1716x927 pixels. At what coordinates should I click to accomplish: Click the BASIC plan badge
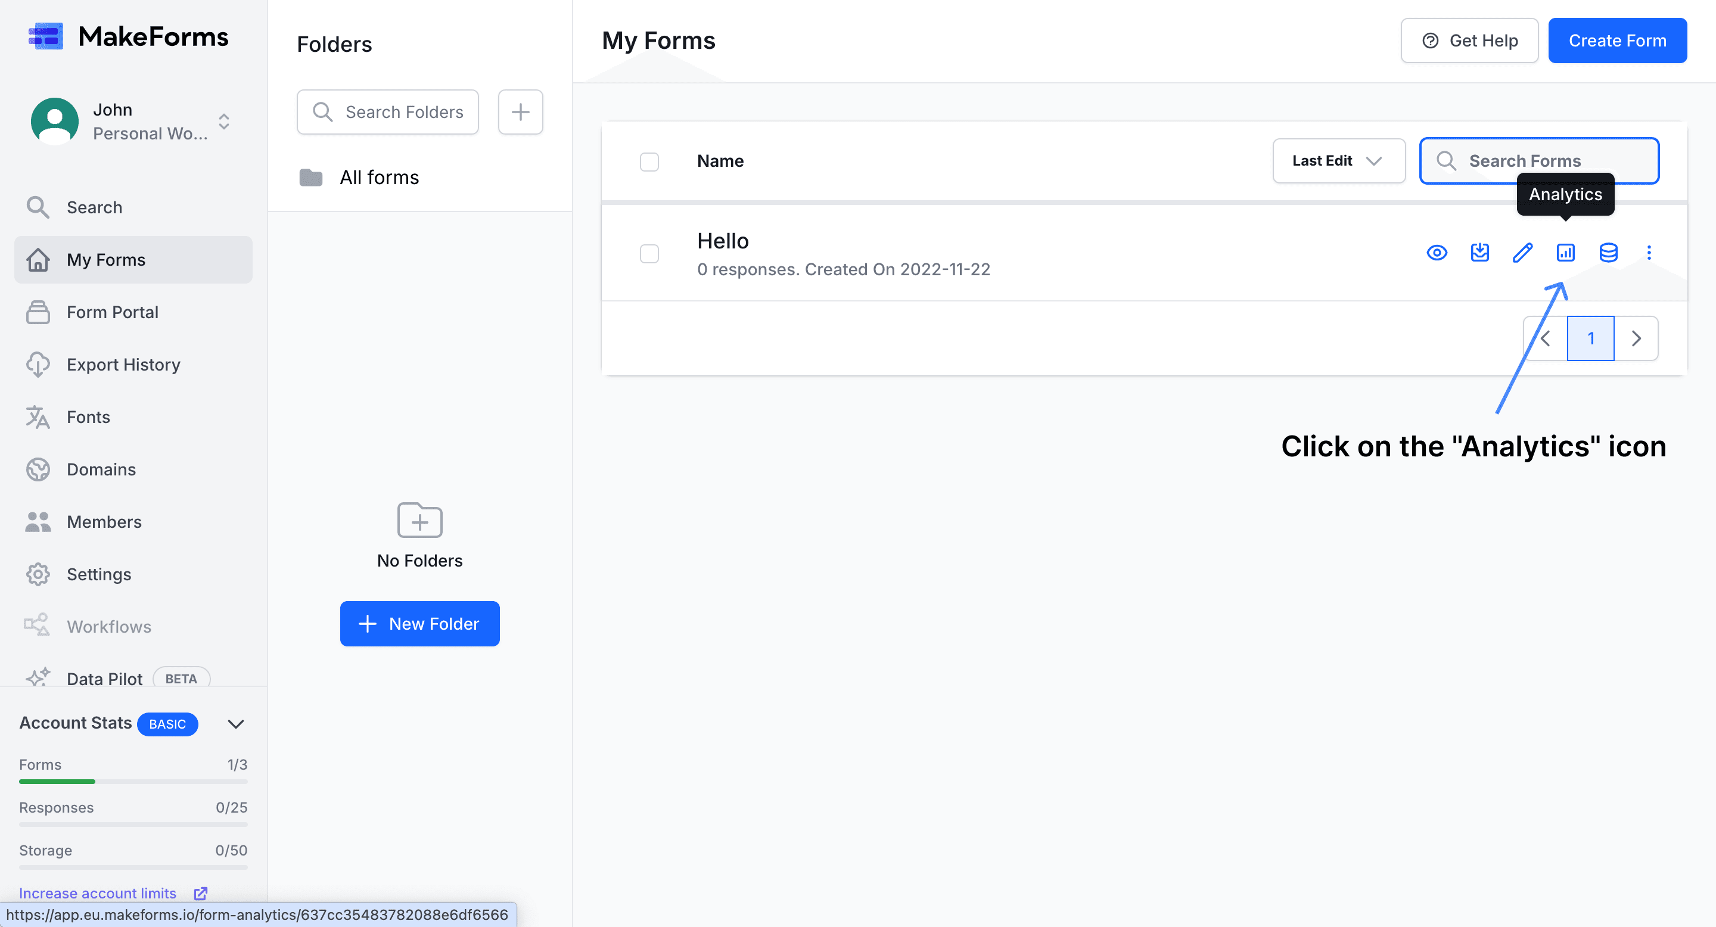[167, 724]
